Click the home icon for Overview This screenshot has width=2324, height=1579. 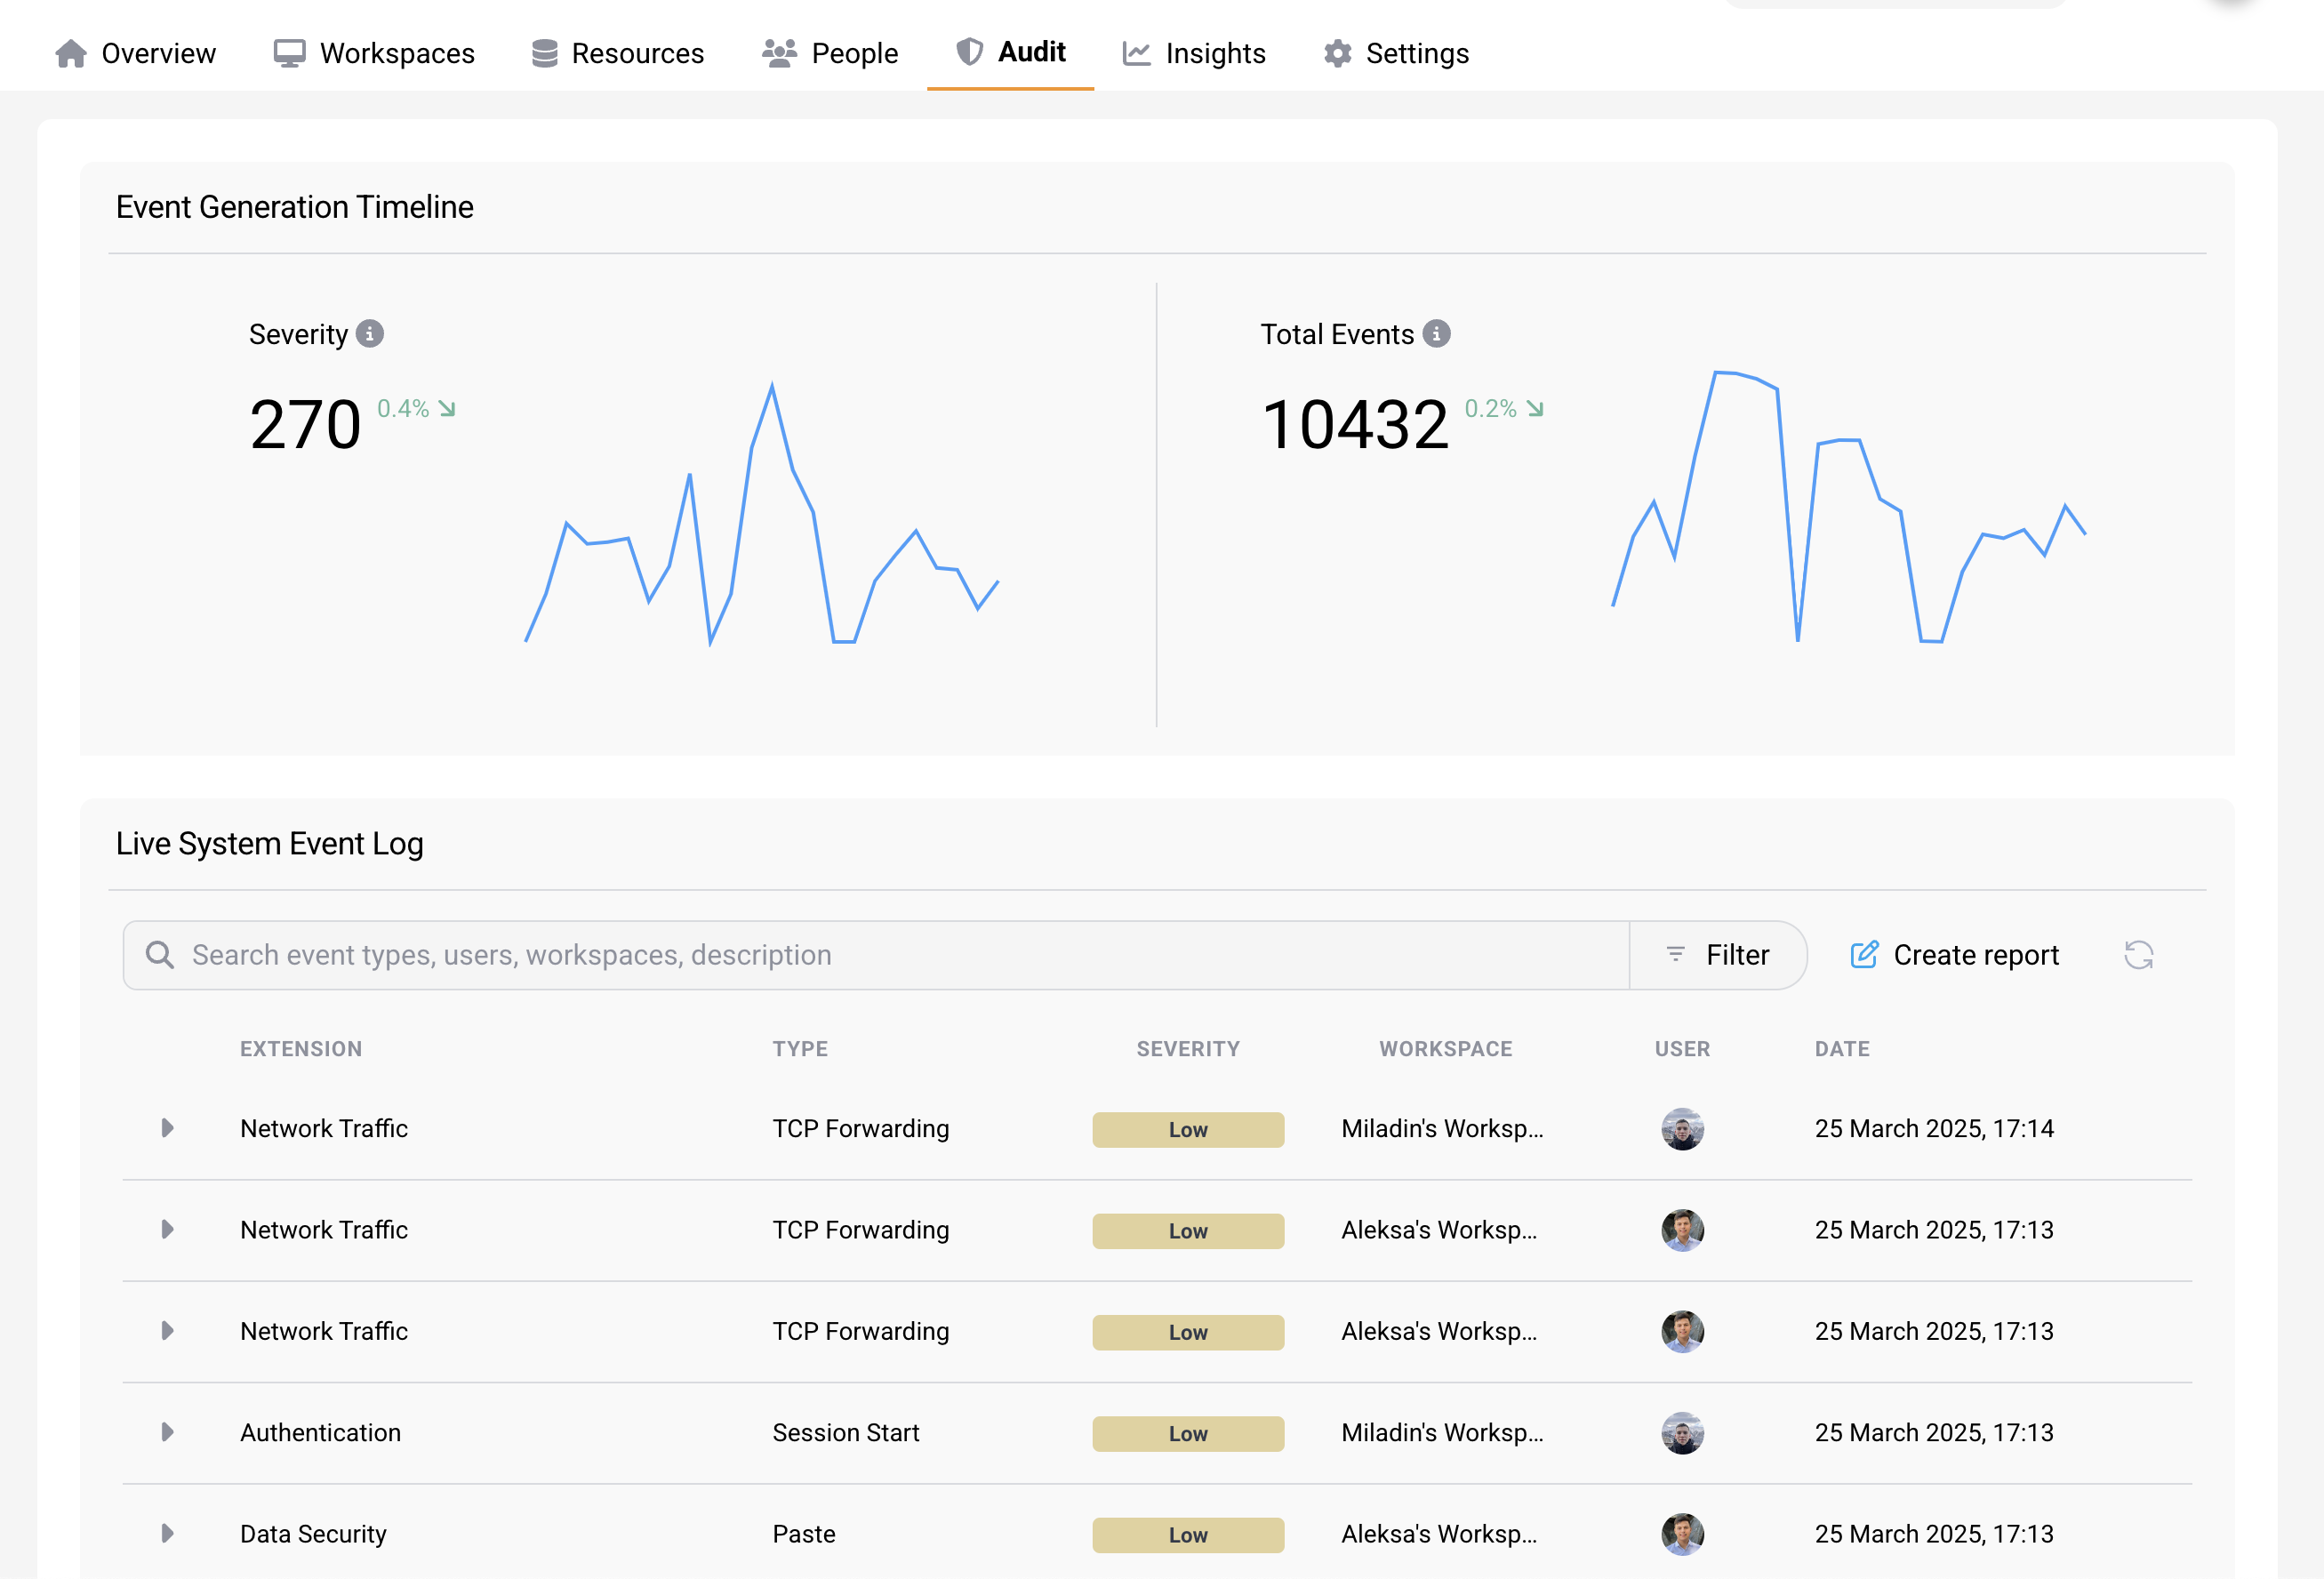(x=71, y=54)
